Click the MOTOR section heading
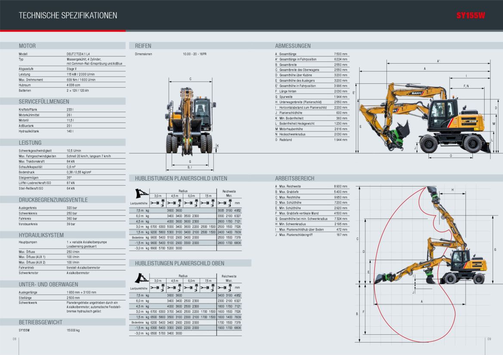 (27, 46)
